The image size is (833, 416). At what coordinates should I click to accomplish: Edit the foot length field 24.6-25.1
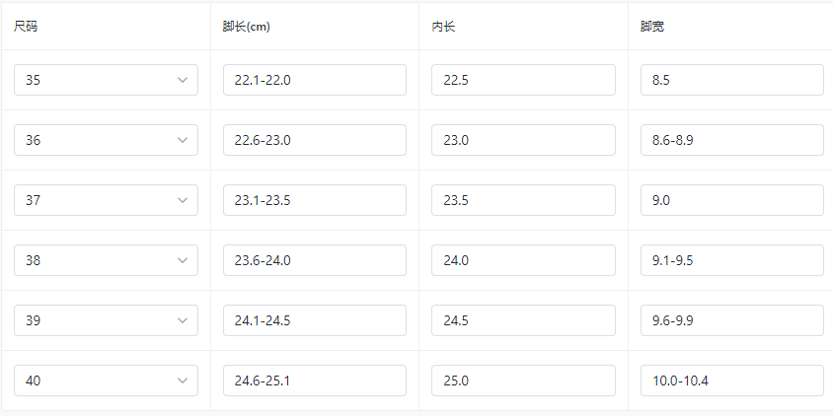click(314, 381)
